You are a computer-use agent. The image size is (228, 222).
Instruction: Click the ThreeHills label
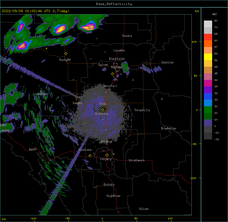pyautogui.click(x=142, y=110)
